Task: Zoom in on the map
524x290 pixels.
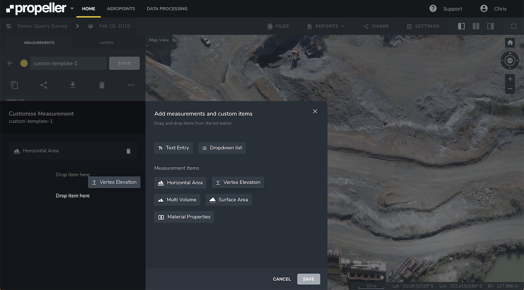Action: (x=510, y=79)
